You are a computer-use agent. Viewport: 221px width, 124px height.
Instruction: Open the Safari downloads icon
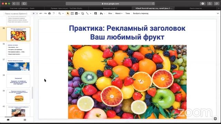pyautogui.click(x=203, y=4)
